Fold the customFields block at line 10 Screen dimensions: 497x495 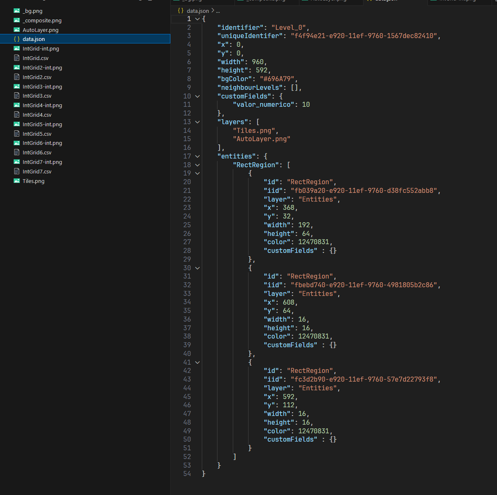click(x=198, y=96)
